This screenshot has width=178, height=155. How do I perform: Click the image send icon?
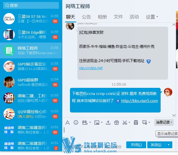pos(97,122)
